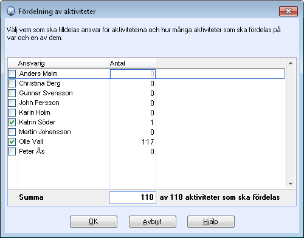Screen dimensions: 304x238
Task: Click the Summa total field showing 118
Action: tap(133, 197)
